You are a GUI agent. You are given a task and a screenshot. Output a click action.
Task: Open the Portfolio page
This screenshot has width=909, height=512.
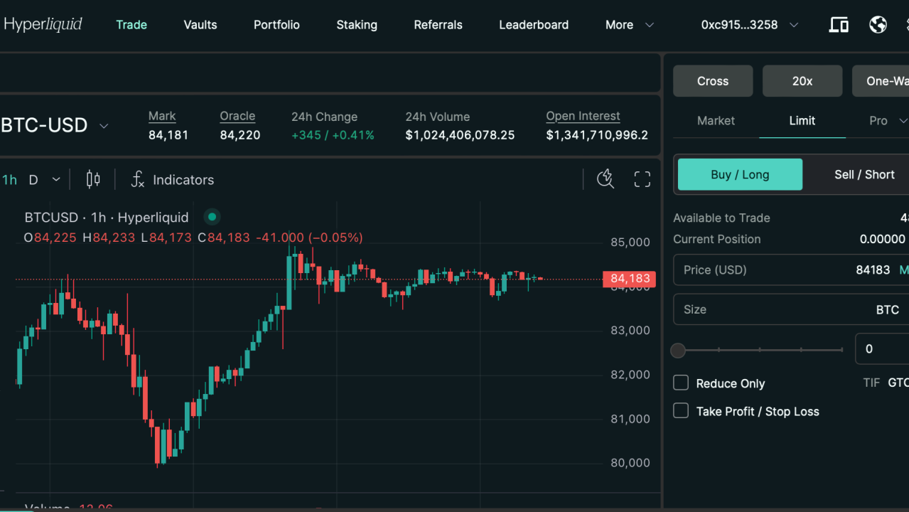pos(276,24)
